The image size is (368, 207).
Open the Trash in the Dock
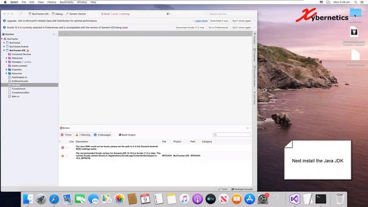point(340,199)
